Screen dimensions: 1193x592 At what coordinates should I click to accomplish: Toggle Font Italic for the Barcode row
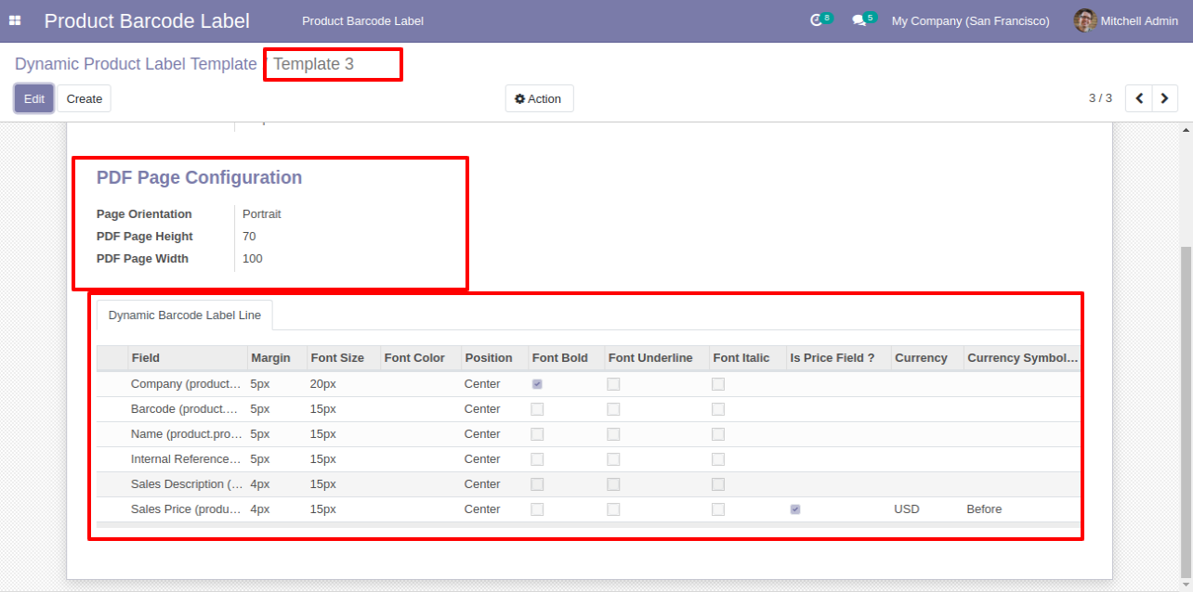[718, 409]
